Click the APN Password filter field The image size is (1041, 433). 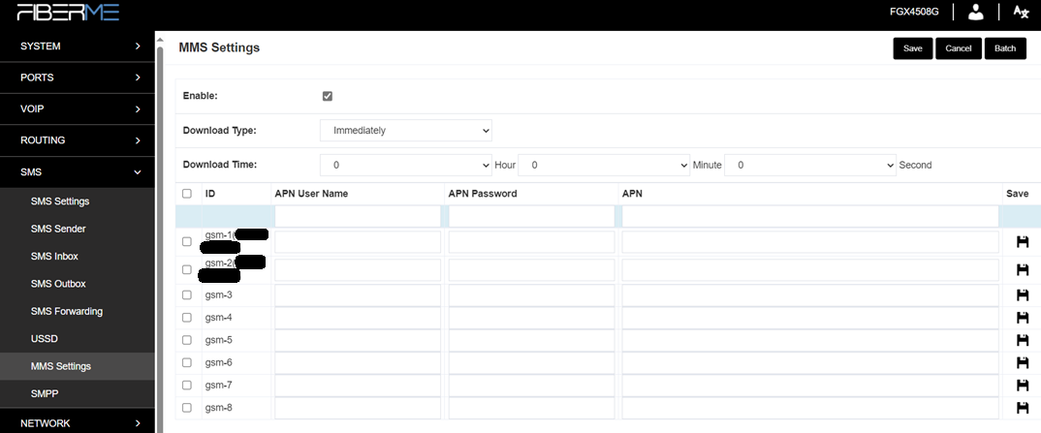532,216
